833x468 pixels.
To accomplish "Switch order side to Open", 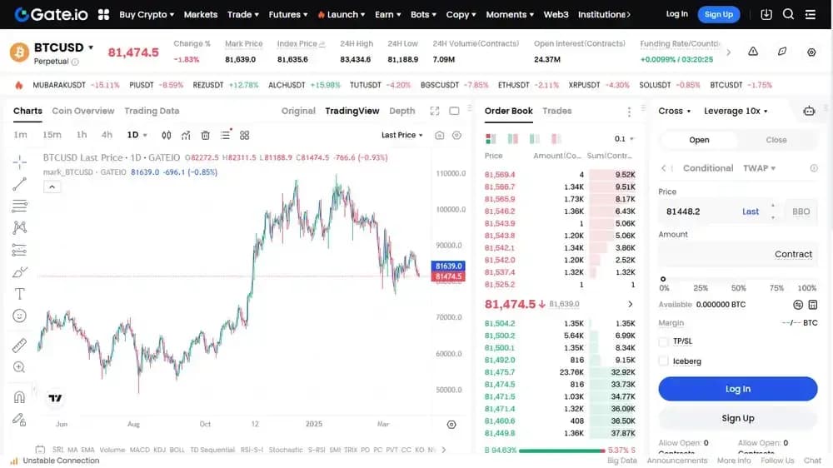I will pyautogui.click(x=699, y=140).
